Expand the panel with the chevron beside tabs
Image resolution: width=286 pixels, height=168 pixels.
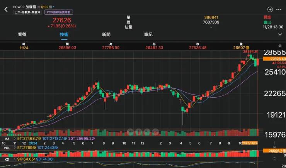click(280, 34)
